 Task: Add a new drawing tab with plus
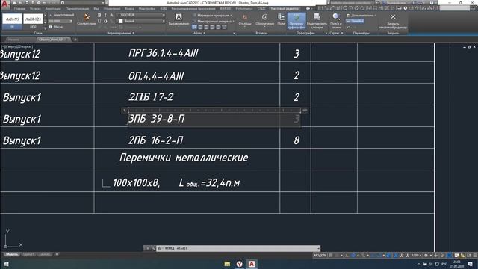(75, 40)
